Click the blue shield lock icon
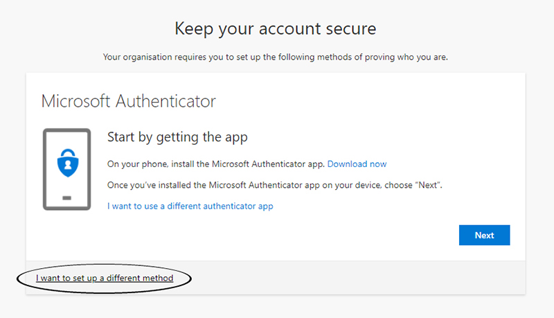This screenshot has height=318, width=554. pos(66,162)
